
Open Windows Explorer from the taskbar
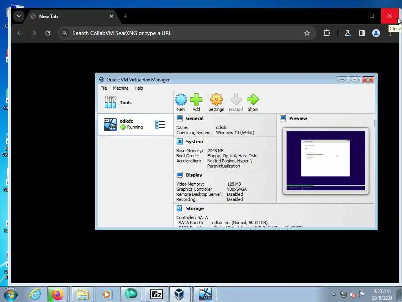pyautogui.click(x=82, y=294)
